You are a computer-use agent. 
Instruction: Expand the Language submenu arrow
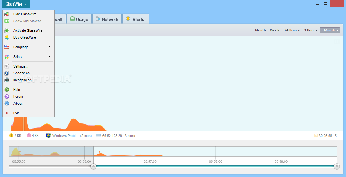coord(49,47)
